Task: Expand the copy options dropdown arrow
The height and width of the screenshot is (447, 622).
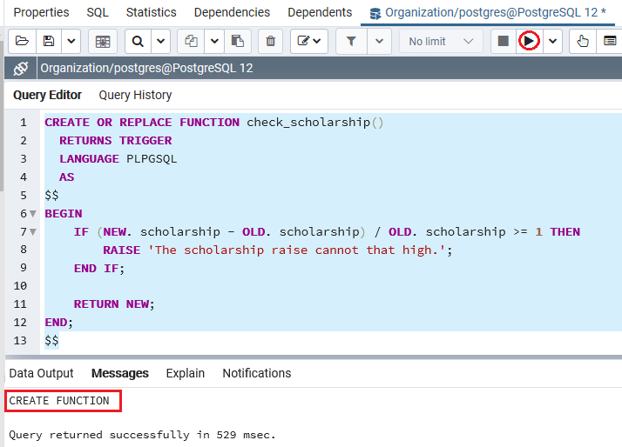Action: pos(214,41)
